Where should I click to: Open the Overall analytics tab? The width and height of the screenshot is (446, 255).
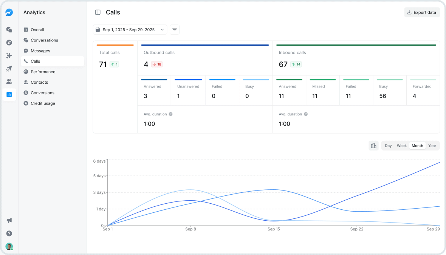(38, 29)
